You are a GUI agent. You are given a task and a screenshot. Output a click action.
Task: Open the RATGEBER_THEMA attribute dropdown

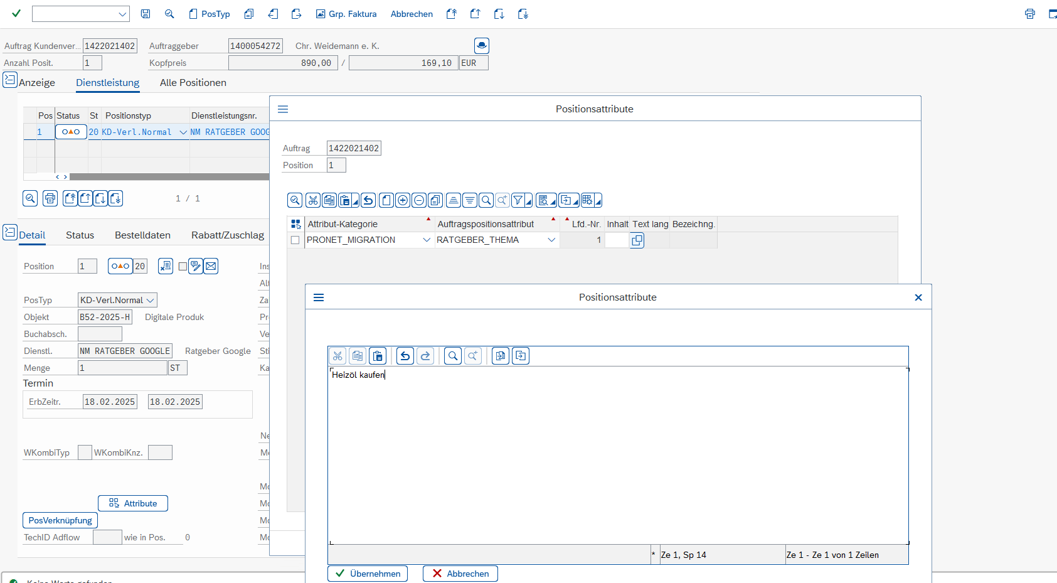pyautogui.click(x=551, y=240)
